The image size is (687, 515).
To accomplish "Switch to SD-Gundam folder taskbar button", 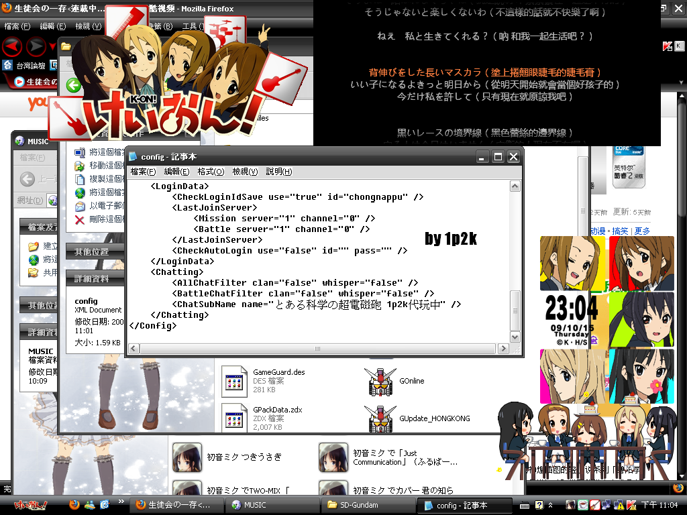I will point(362,505).
